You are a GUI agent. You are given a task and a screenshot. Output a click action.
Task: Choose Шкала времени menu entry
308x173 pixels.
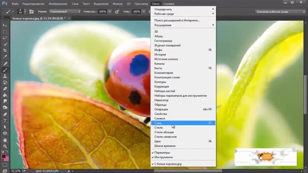[183, 146]
